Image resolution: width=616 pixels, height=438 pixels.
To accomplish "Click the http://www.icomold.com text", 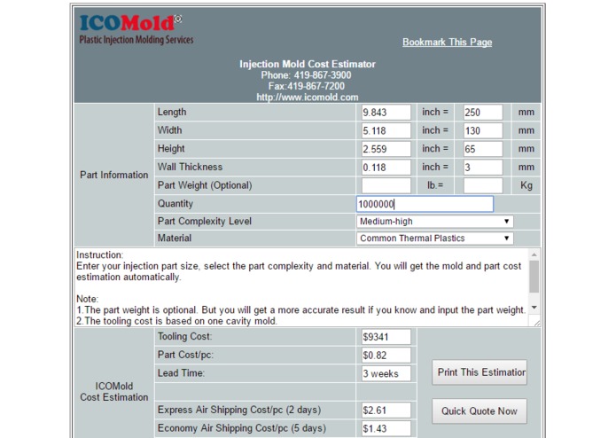I will point(308,97).
